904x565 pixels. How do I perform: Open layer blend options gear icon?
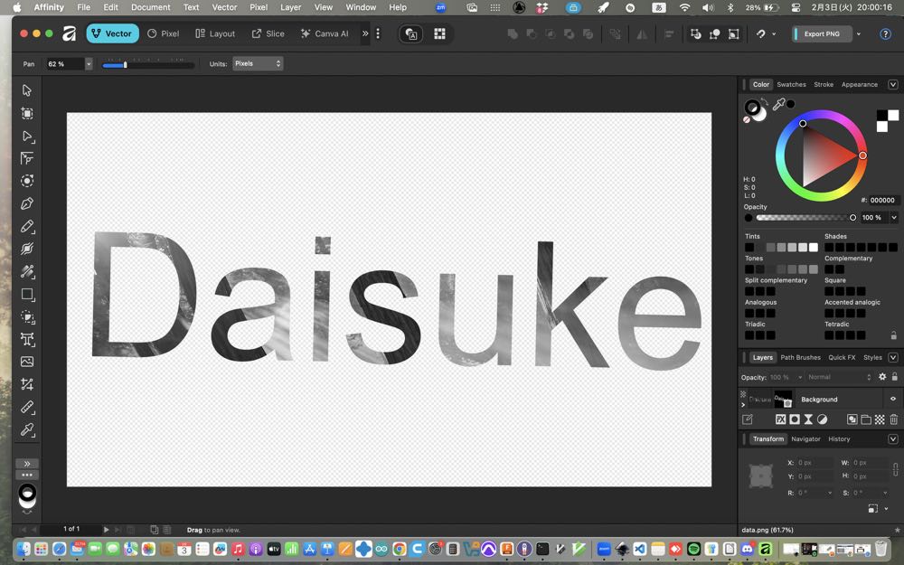[x=882, y=376]
